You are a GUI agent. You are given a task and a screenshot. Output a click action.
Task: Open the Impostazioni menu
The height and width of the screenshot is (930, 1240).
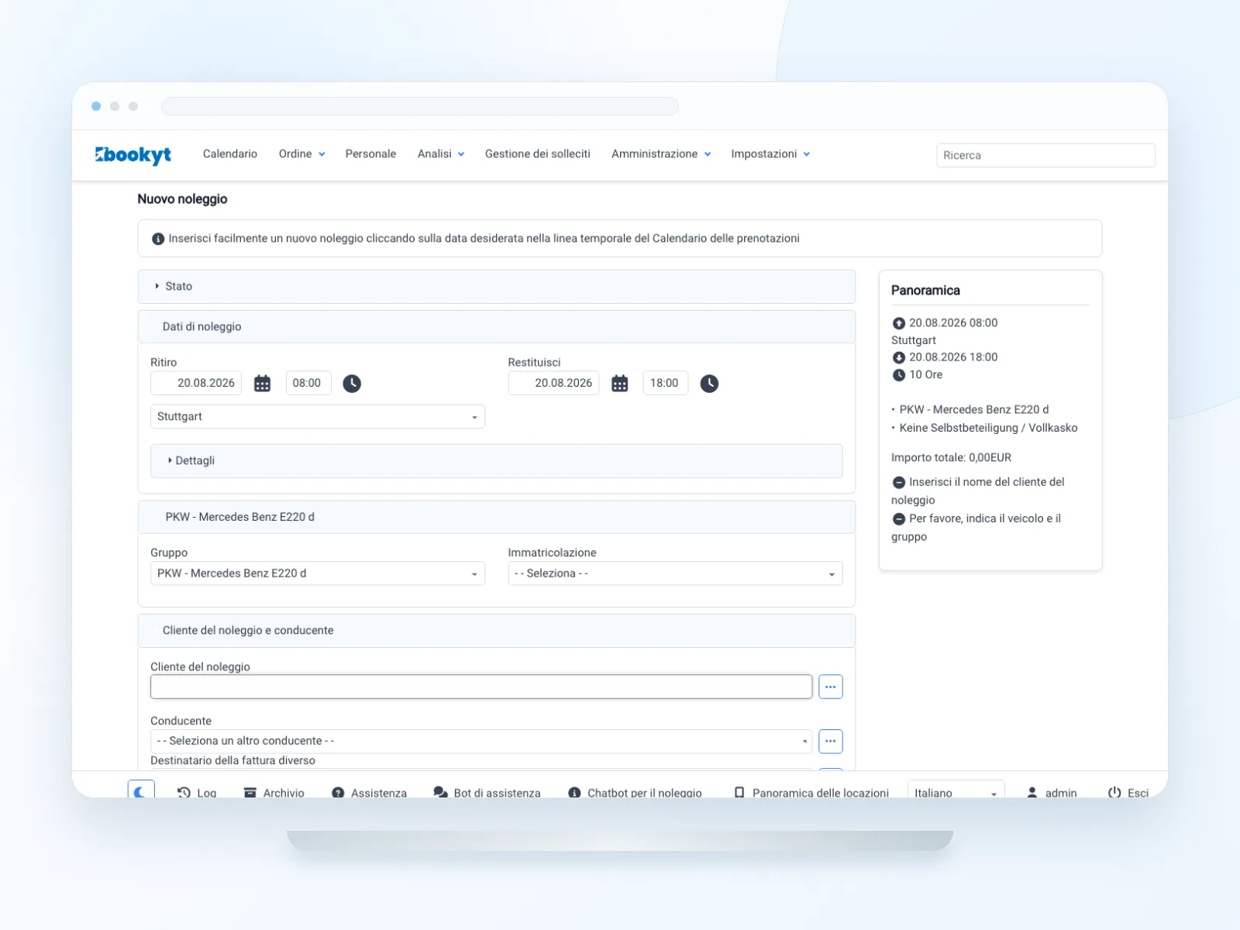click(x=770, y=154)
